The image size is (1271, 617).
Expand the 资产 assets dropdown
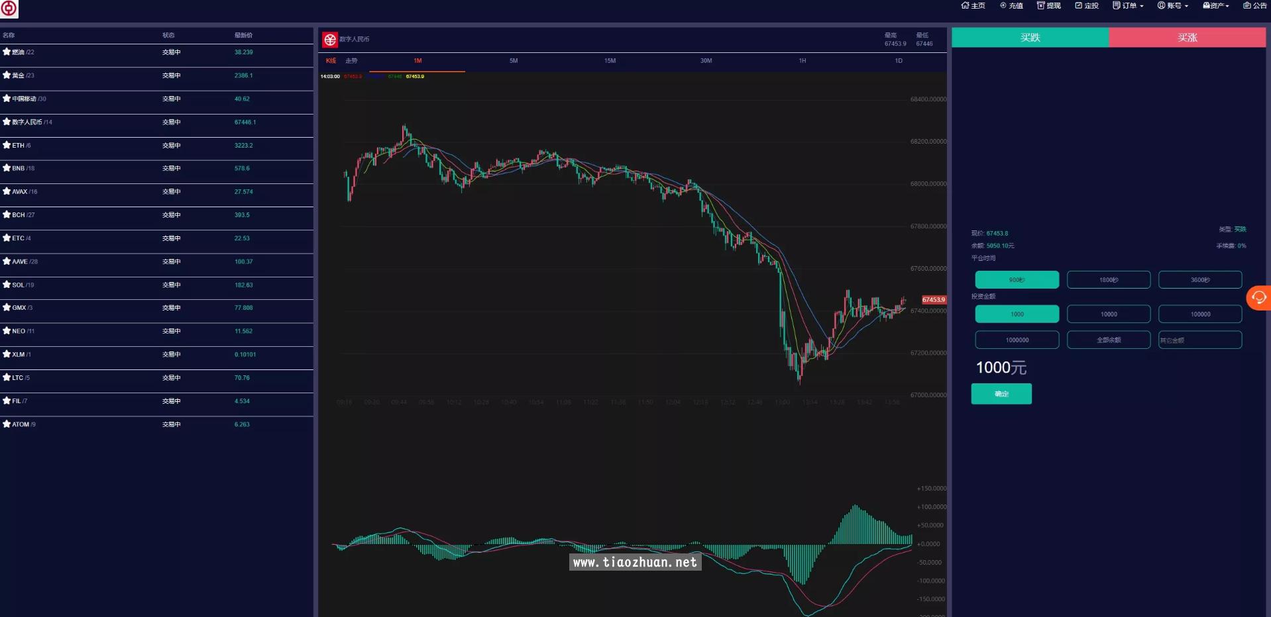(1216, 5)
